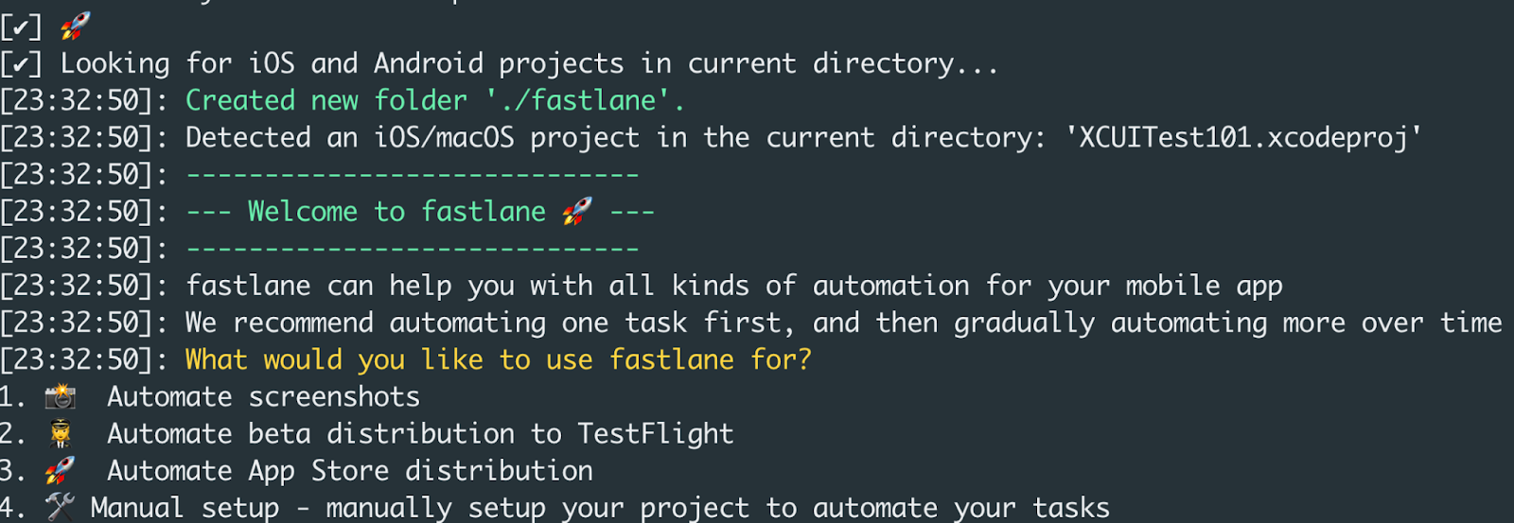Click the checkmark box on the rocket-only line
The width and height of the screenshot is (1514, 523).
21,26
